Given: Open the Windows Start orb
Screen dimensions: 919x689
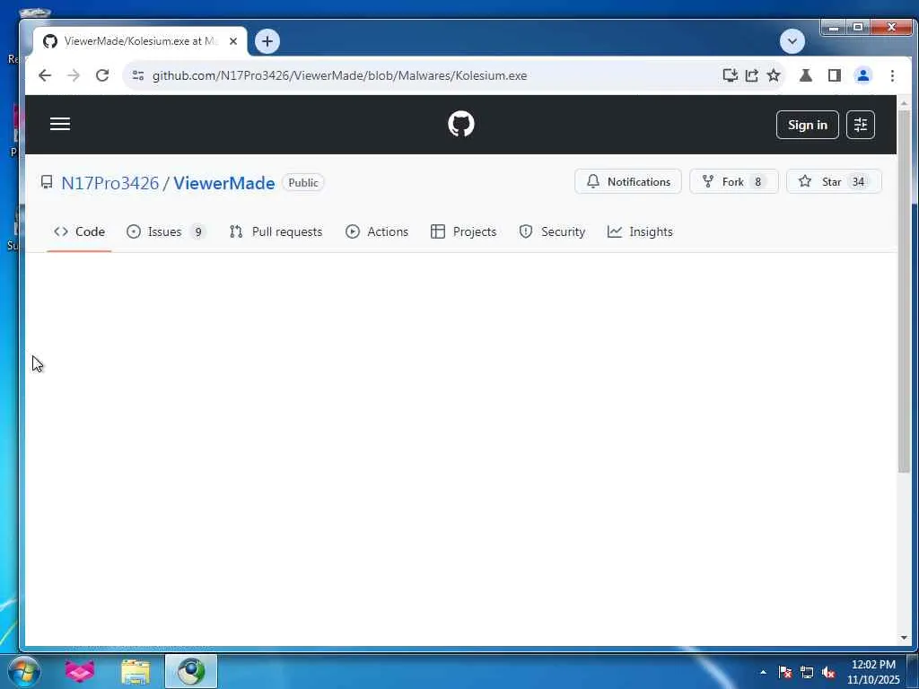Looking at the screenshot, I should (24, 671).
